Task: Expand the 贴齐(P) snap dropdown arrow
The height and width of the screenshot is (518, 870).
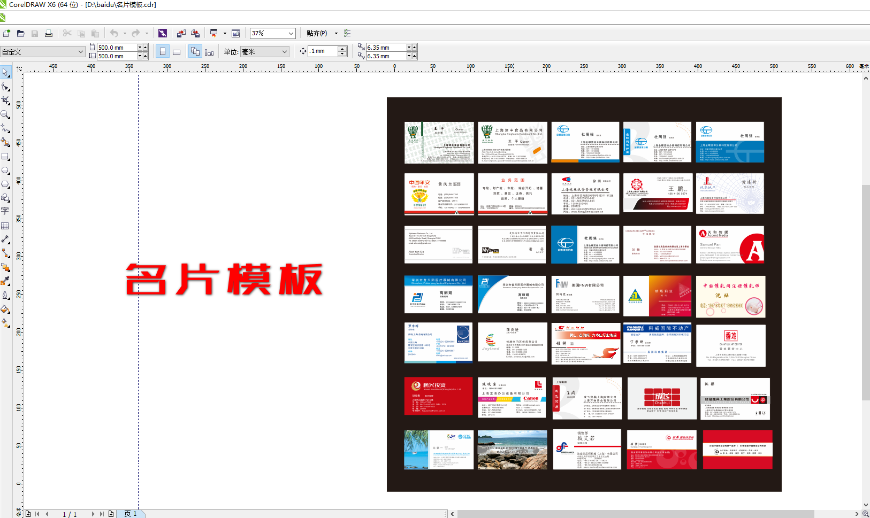Action: (336, 33)
